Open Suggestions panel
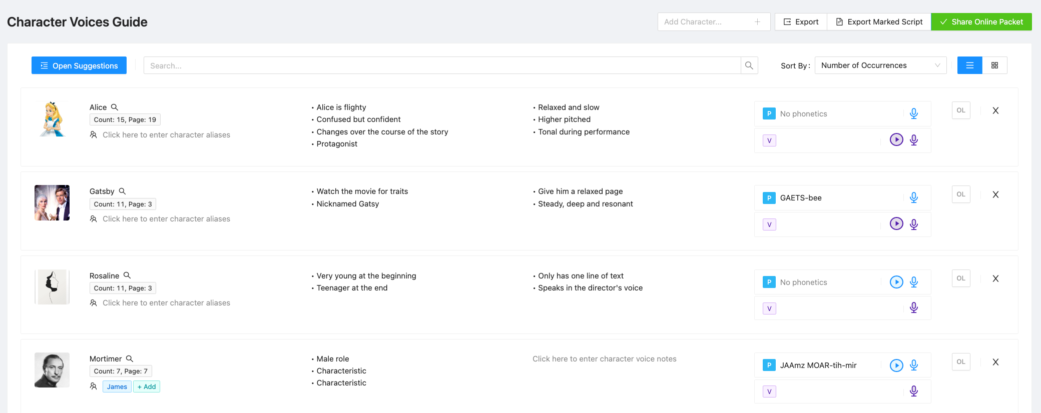This screenshot has height=413, width=1041. 79,65
